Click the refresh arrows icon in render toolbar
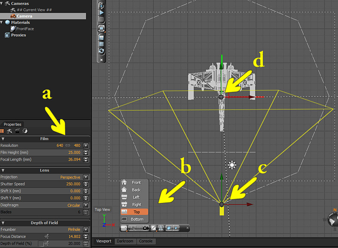Screen dimensions: 338x248 click(101, 51)
